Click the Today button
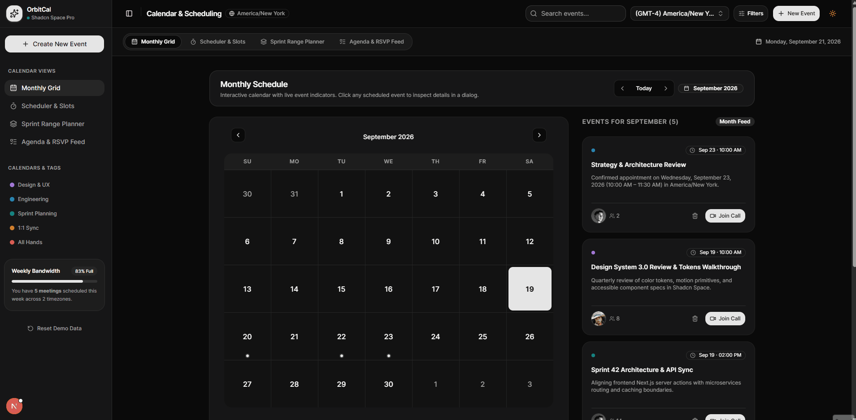Screen dimensions: 856x420 644,88
